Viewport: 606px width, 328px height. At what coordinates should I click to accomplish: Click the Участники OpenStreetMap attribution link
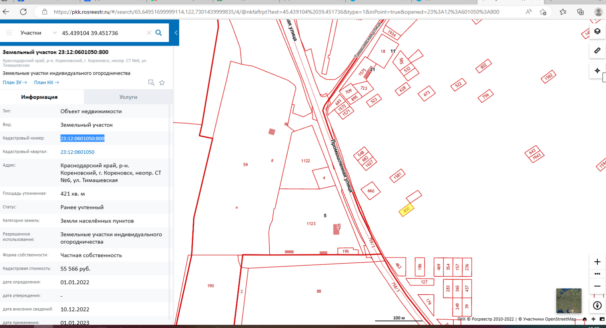click(x=550, y=319)
